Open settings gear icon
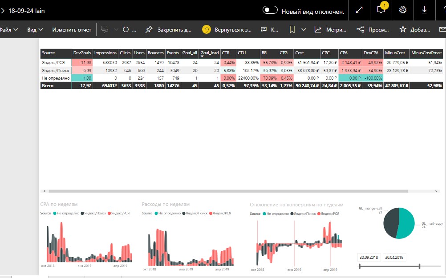446x278 pixels. tap(402, 10)
